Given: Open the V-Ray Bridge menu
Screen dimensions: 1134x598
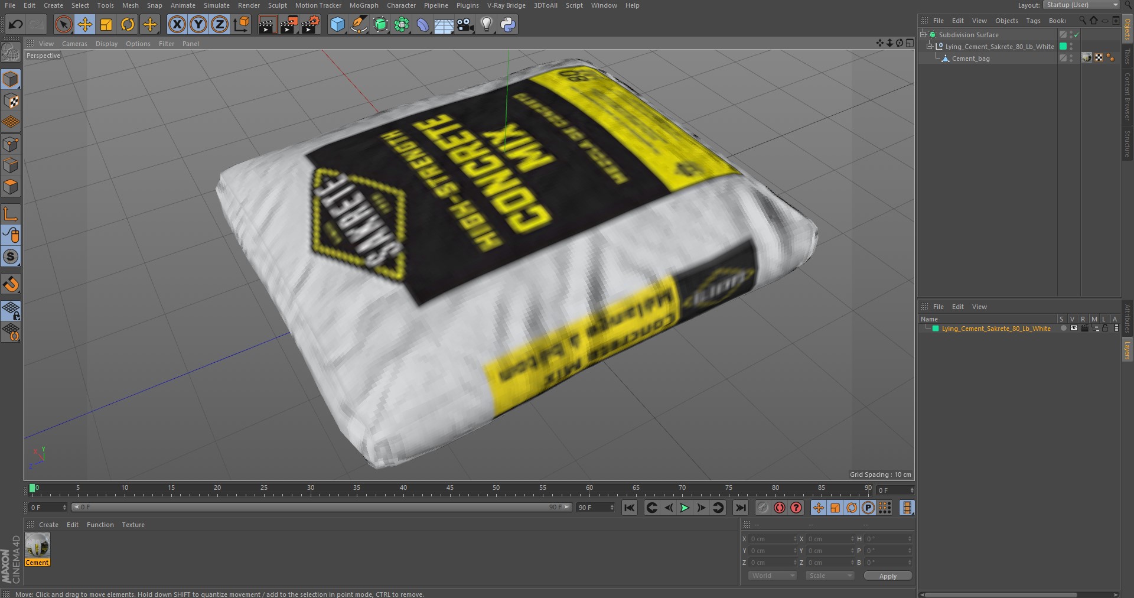Looking at the screenshot, I should point(506,5).
